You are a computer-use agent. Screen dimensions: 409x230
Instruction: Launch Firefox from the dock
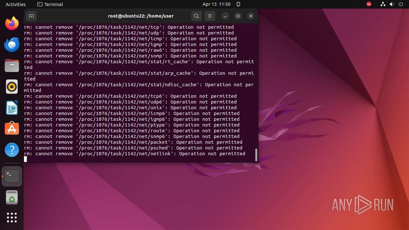click(12, 23)
